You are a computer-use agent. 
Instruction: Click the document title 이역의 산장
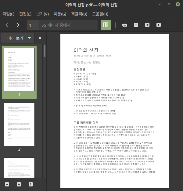pyautogui.click(x=86, y=50)
